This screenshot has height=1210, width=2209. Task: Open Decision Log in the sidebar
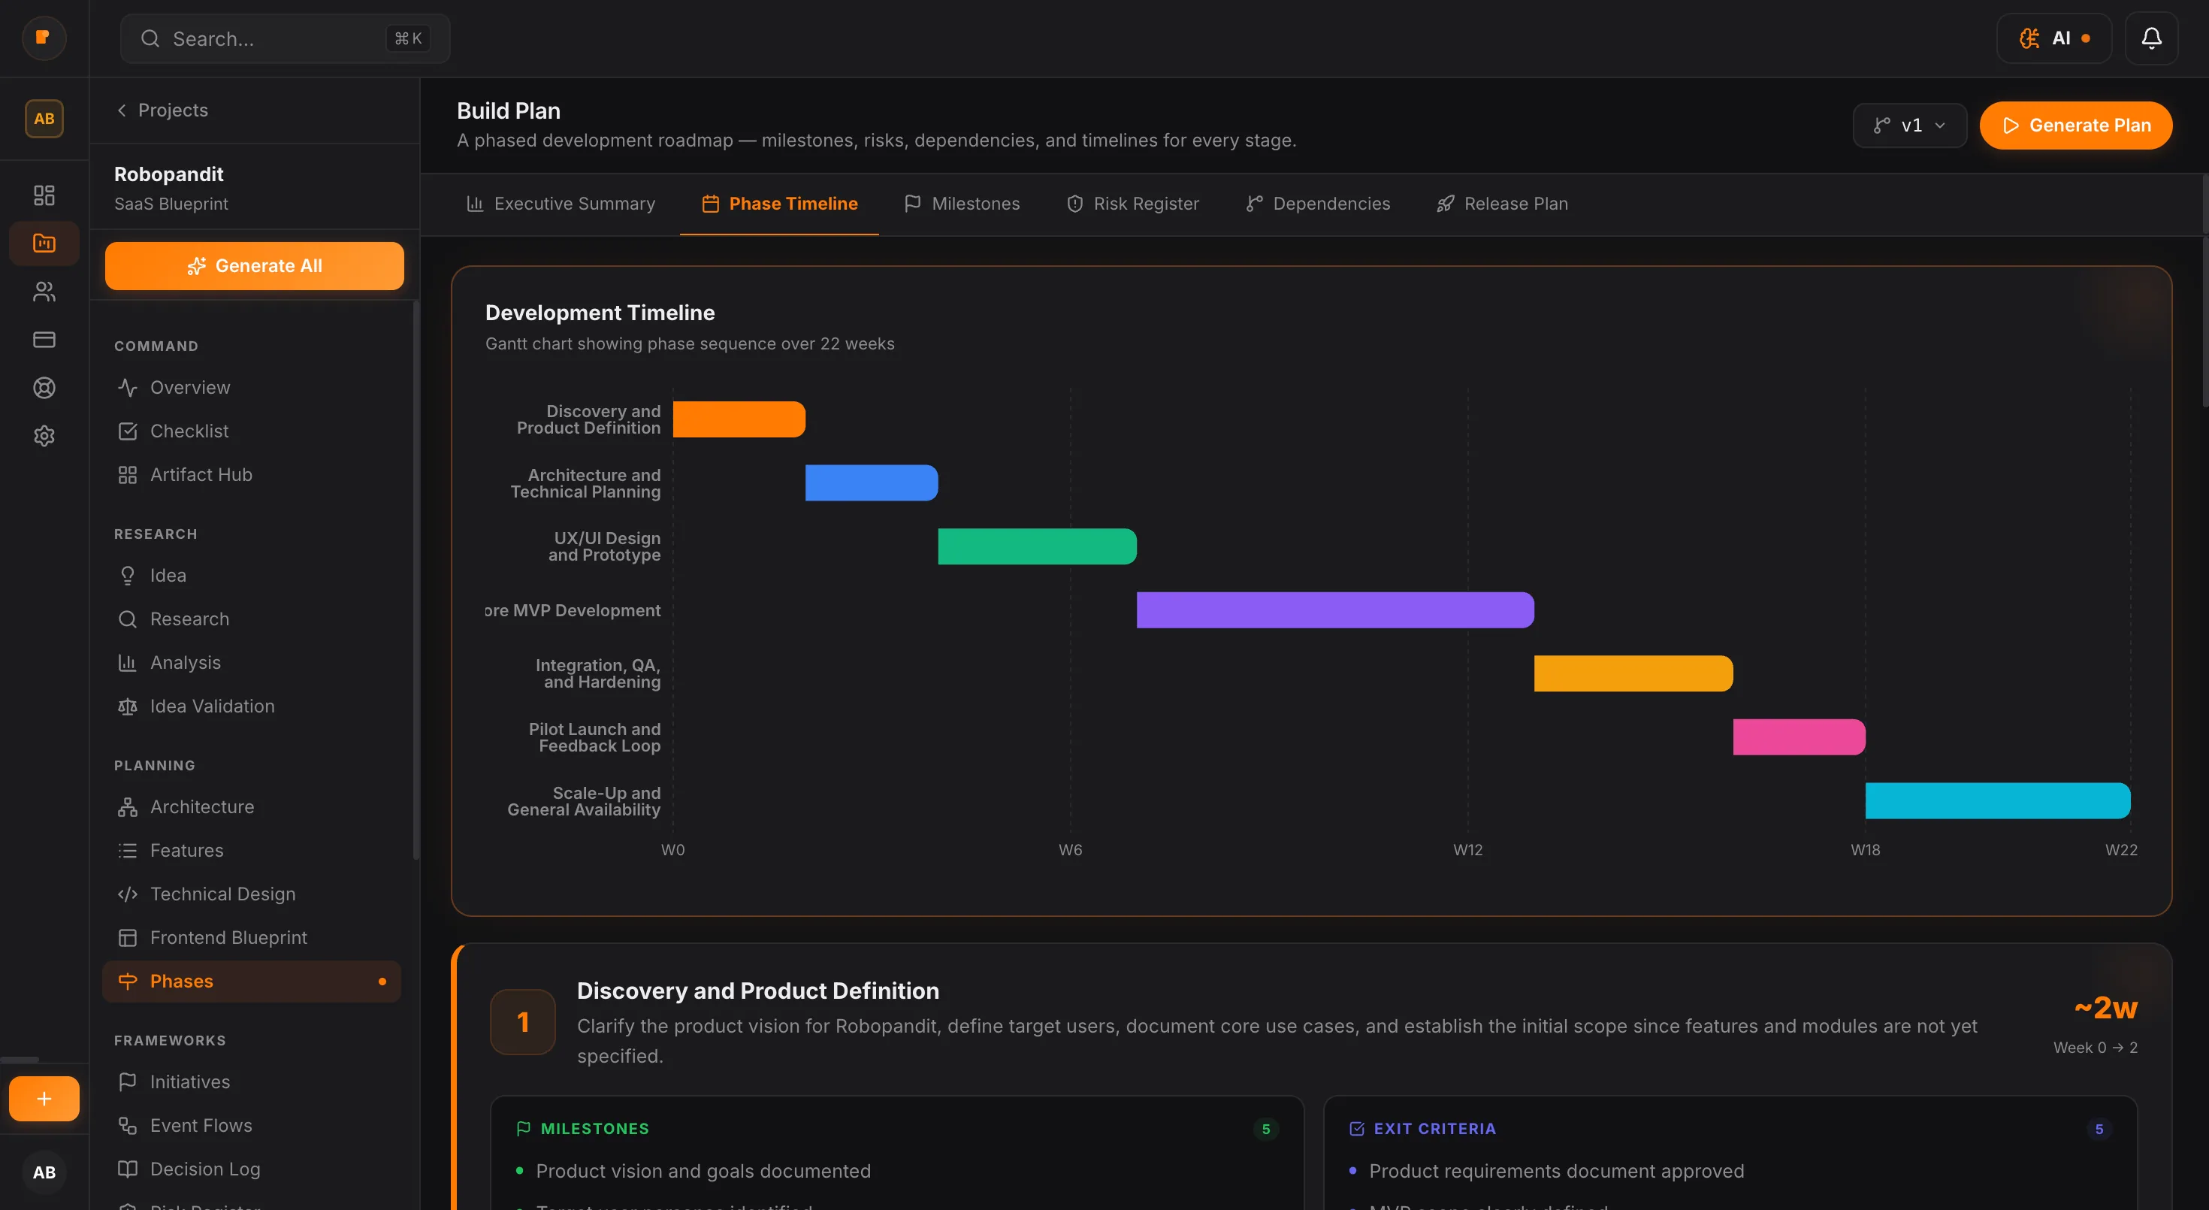pos(251,1169)
